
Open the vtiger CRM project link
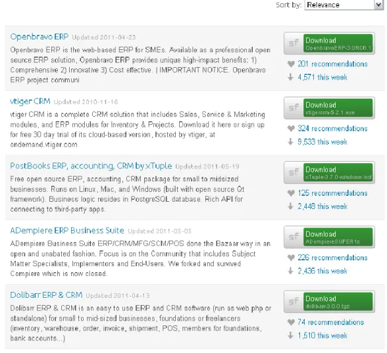pos(30,101)
